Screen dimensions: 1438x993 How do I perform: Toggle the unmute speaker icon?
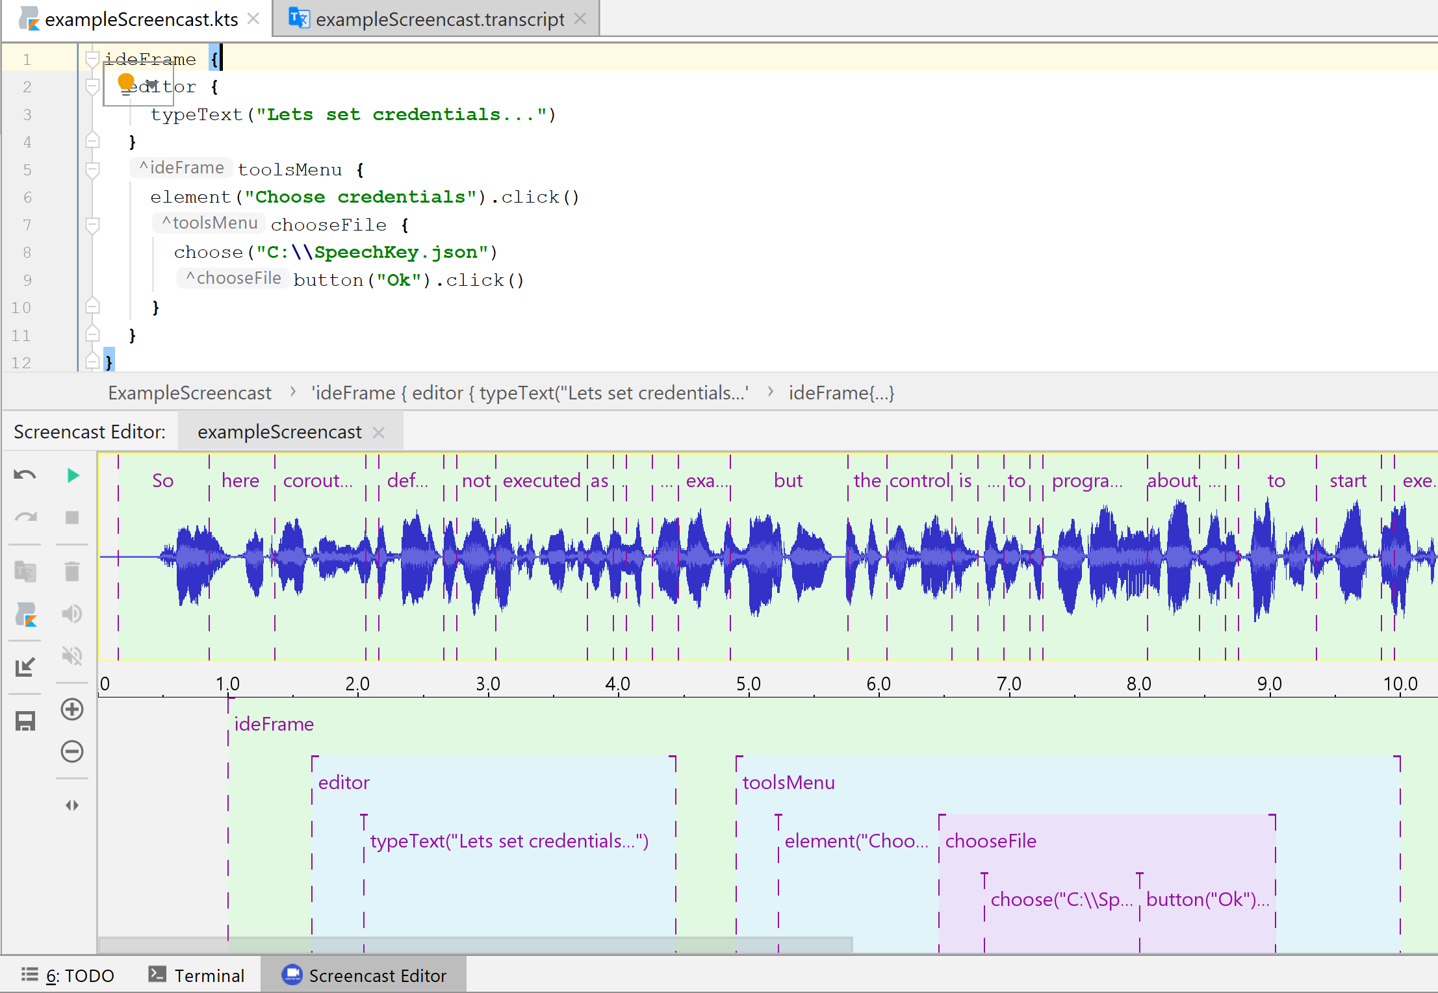click(x=72, y=614)
